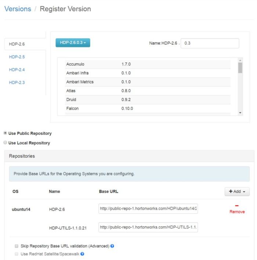Click the Base URL column header
257x260 pixels.
109,192
